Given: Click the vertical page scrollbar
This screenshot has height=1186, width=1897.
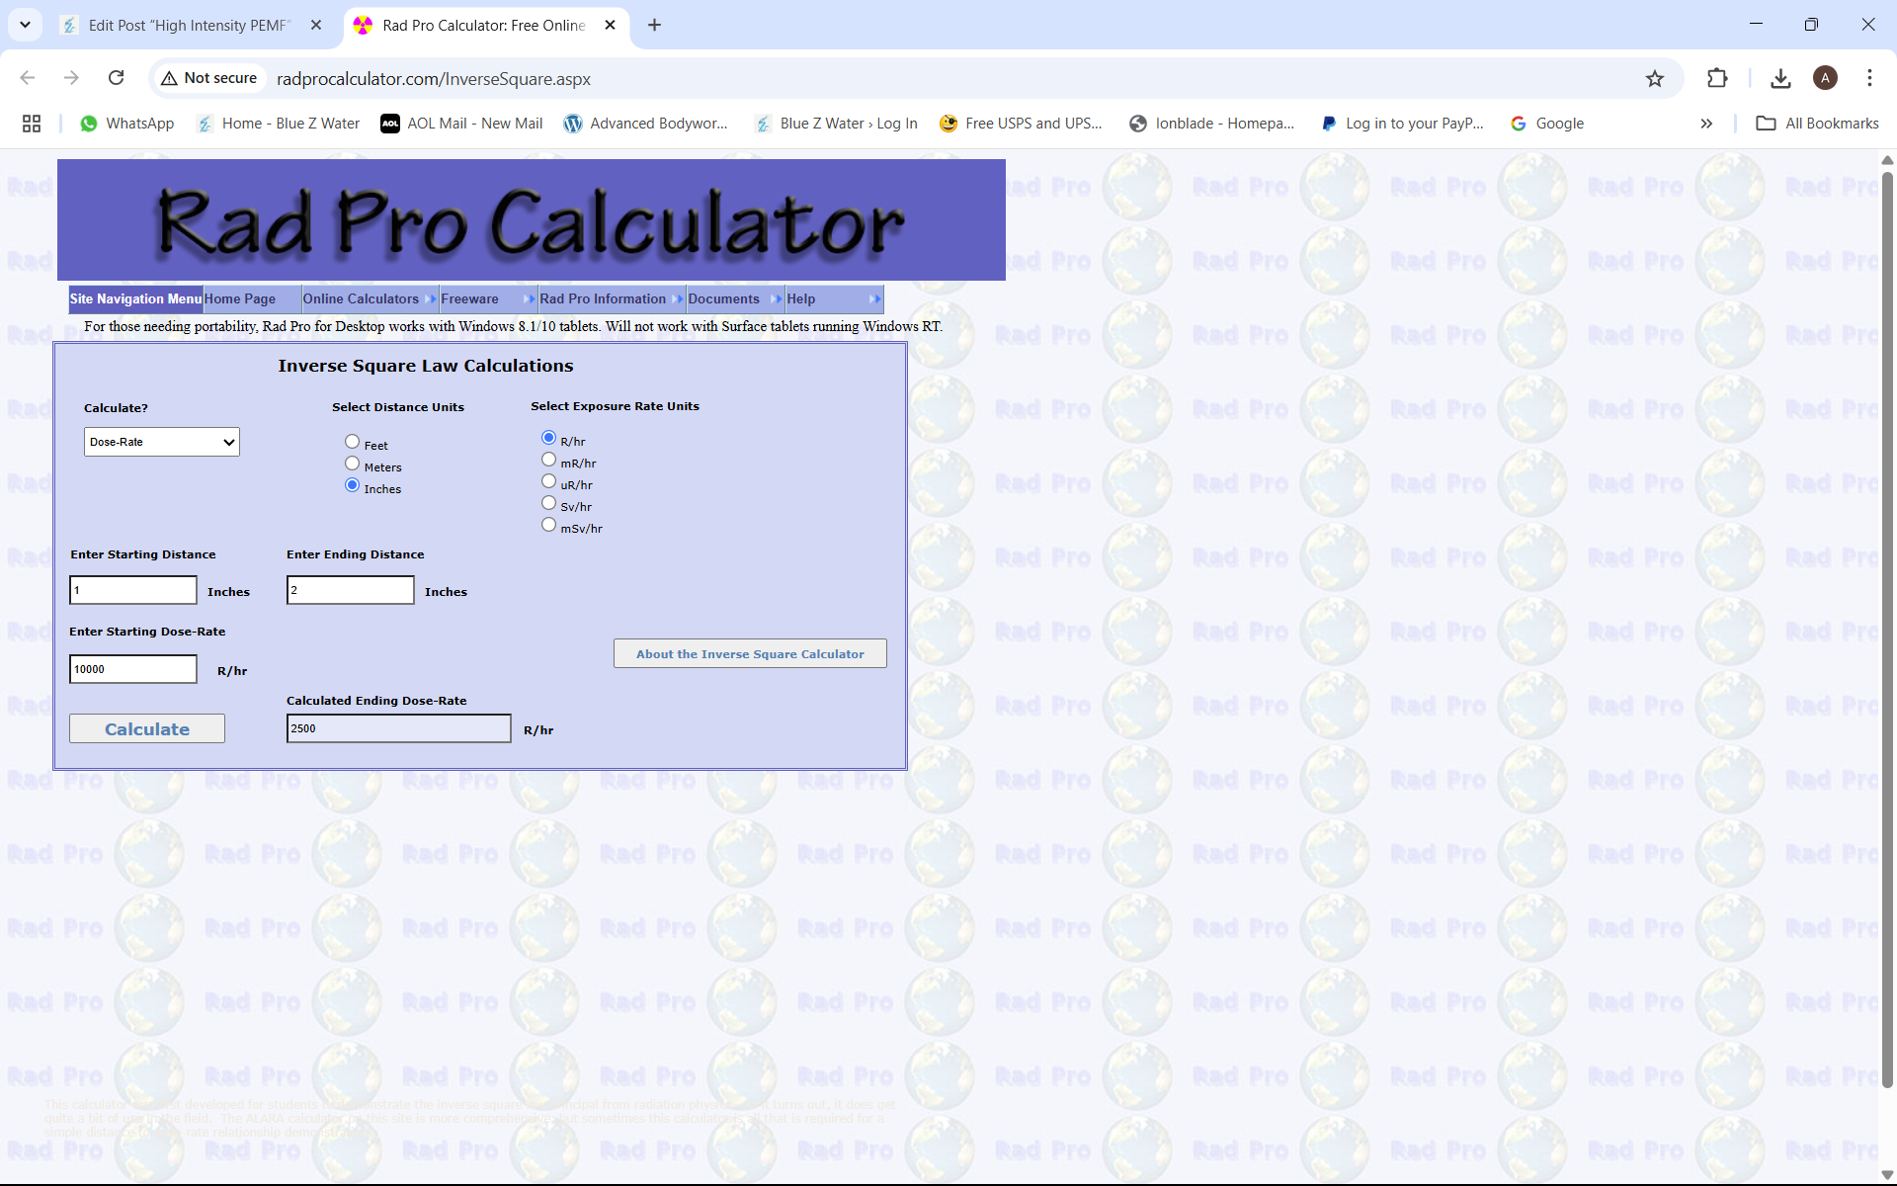Looking at the screenshot, I should point(1886,633).
